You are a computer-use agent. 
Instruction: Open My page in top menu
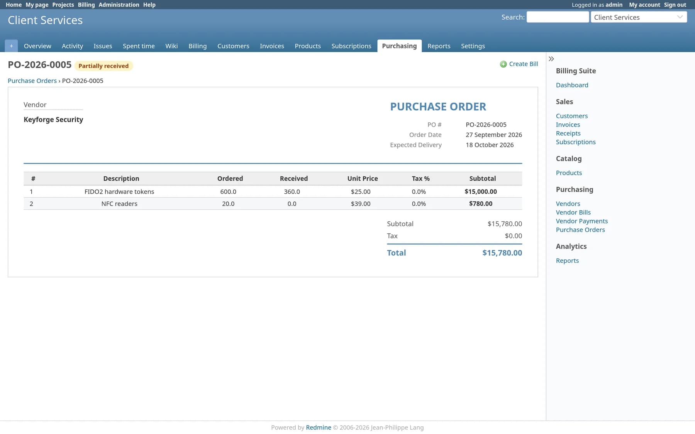(37, 5)
